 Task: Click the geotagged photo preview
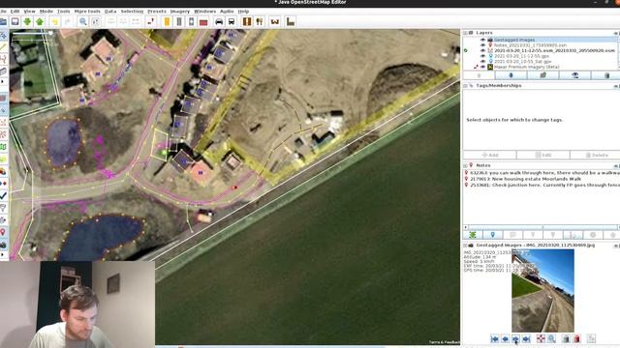pos(542,291)
